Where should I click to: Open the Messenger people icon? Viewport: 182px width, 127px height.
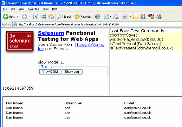pyautogui.click(x=159, y=17)
